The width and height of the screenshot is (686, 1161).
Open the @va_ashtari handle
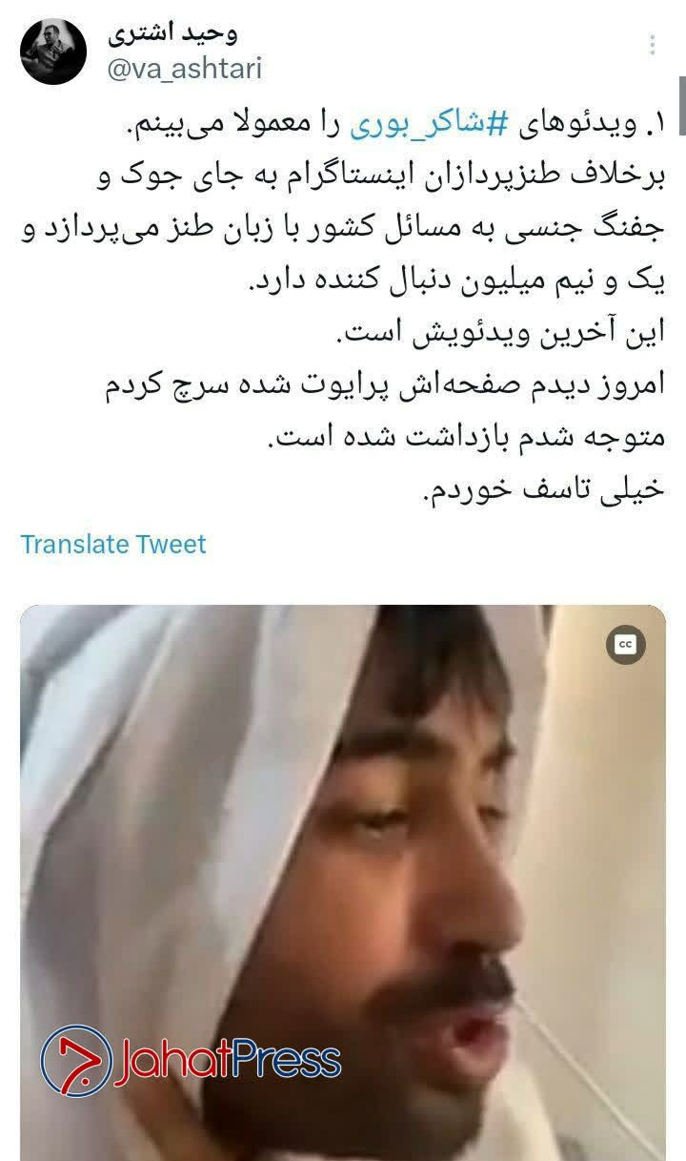click(x=183, y=71)
